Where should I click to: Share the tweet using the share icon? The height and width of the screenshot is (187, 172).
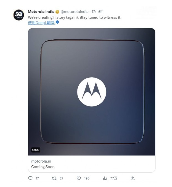(x=133, y=178)
